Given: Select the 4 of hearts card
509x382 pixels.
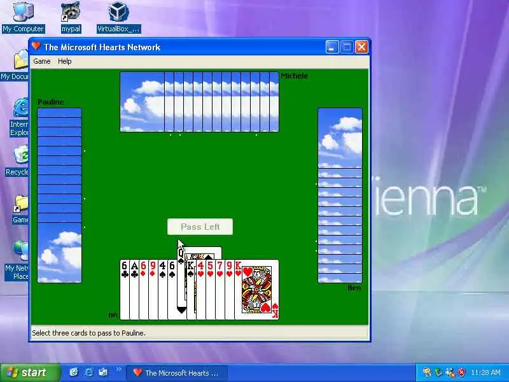Looking at the screenshot, I should coord(201,290).
